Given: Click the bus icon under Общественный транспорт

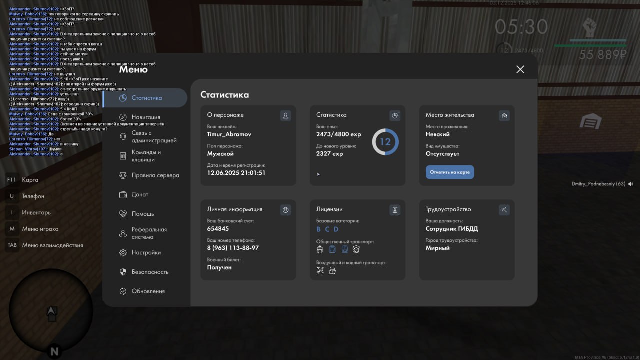Looking at the screenshot, I should pyautogui.click(x=320, y=249).
